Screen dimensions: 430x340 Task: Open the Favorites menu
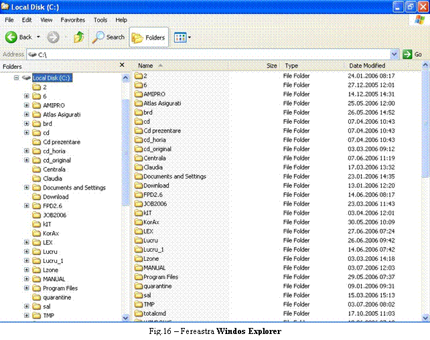click(72, 20)
